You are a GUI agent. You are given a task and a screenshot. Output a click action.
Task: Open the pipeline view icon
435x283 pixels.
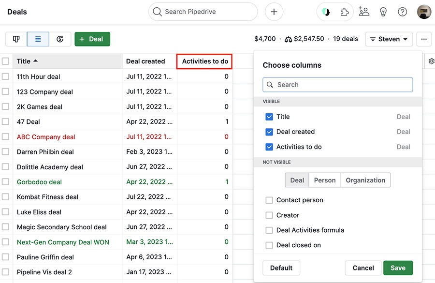pos(16,39)
